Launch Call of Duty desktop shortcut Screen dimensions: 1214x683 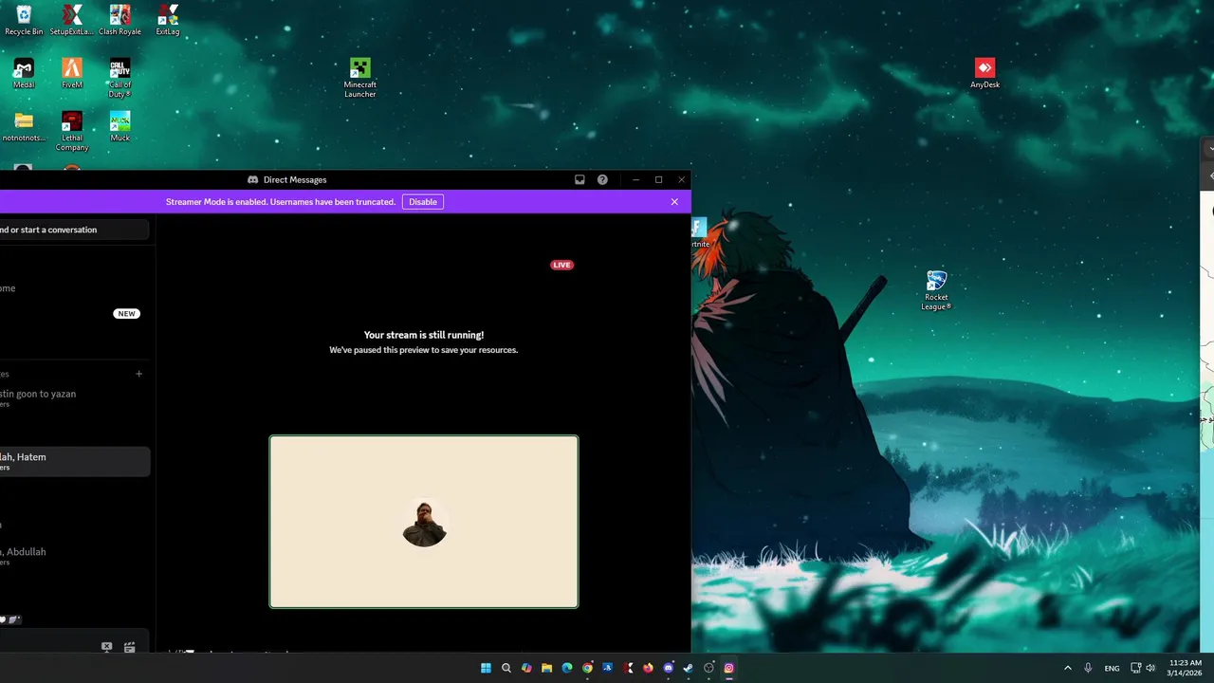tap(120, 78)
